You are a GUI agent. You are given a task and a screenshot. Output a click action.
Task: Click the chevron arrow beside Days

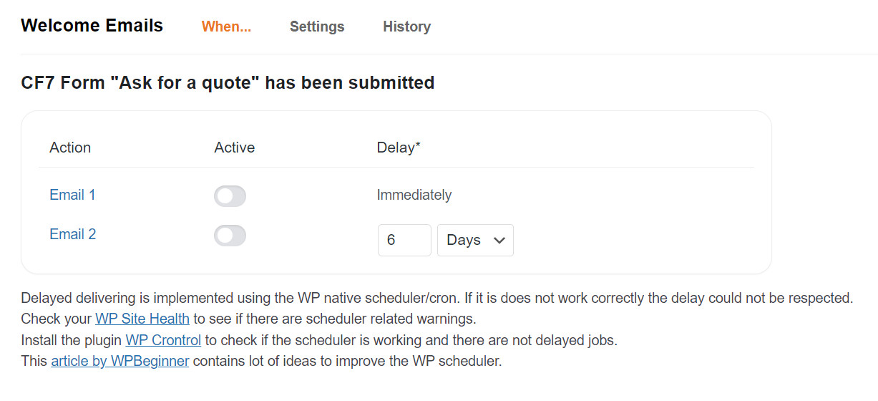tap(499, 240)
